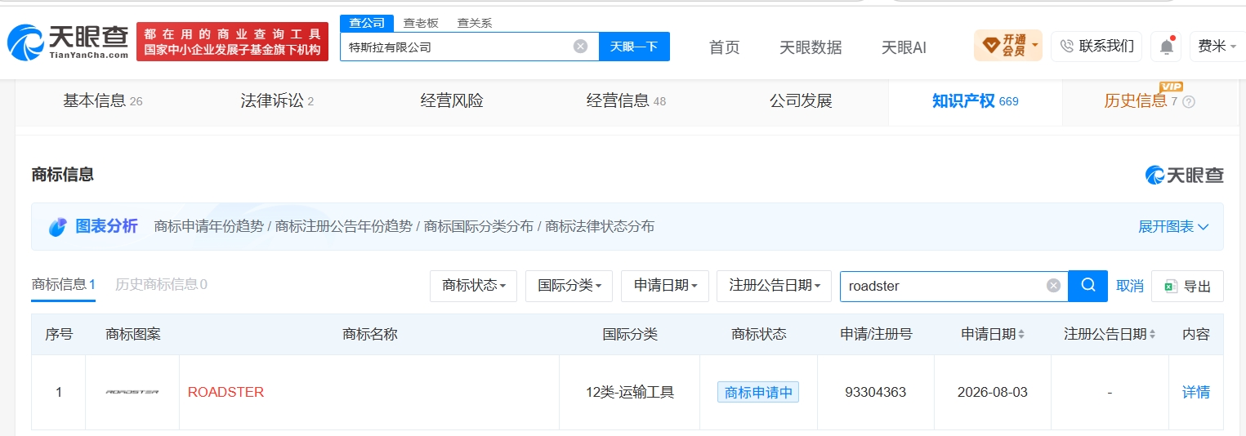Clear the roadster trademark search field

click(x=1054, y=286)
